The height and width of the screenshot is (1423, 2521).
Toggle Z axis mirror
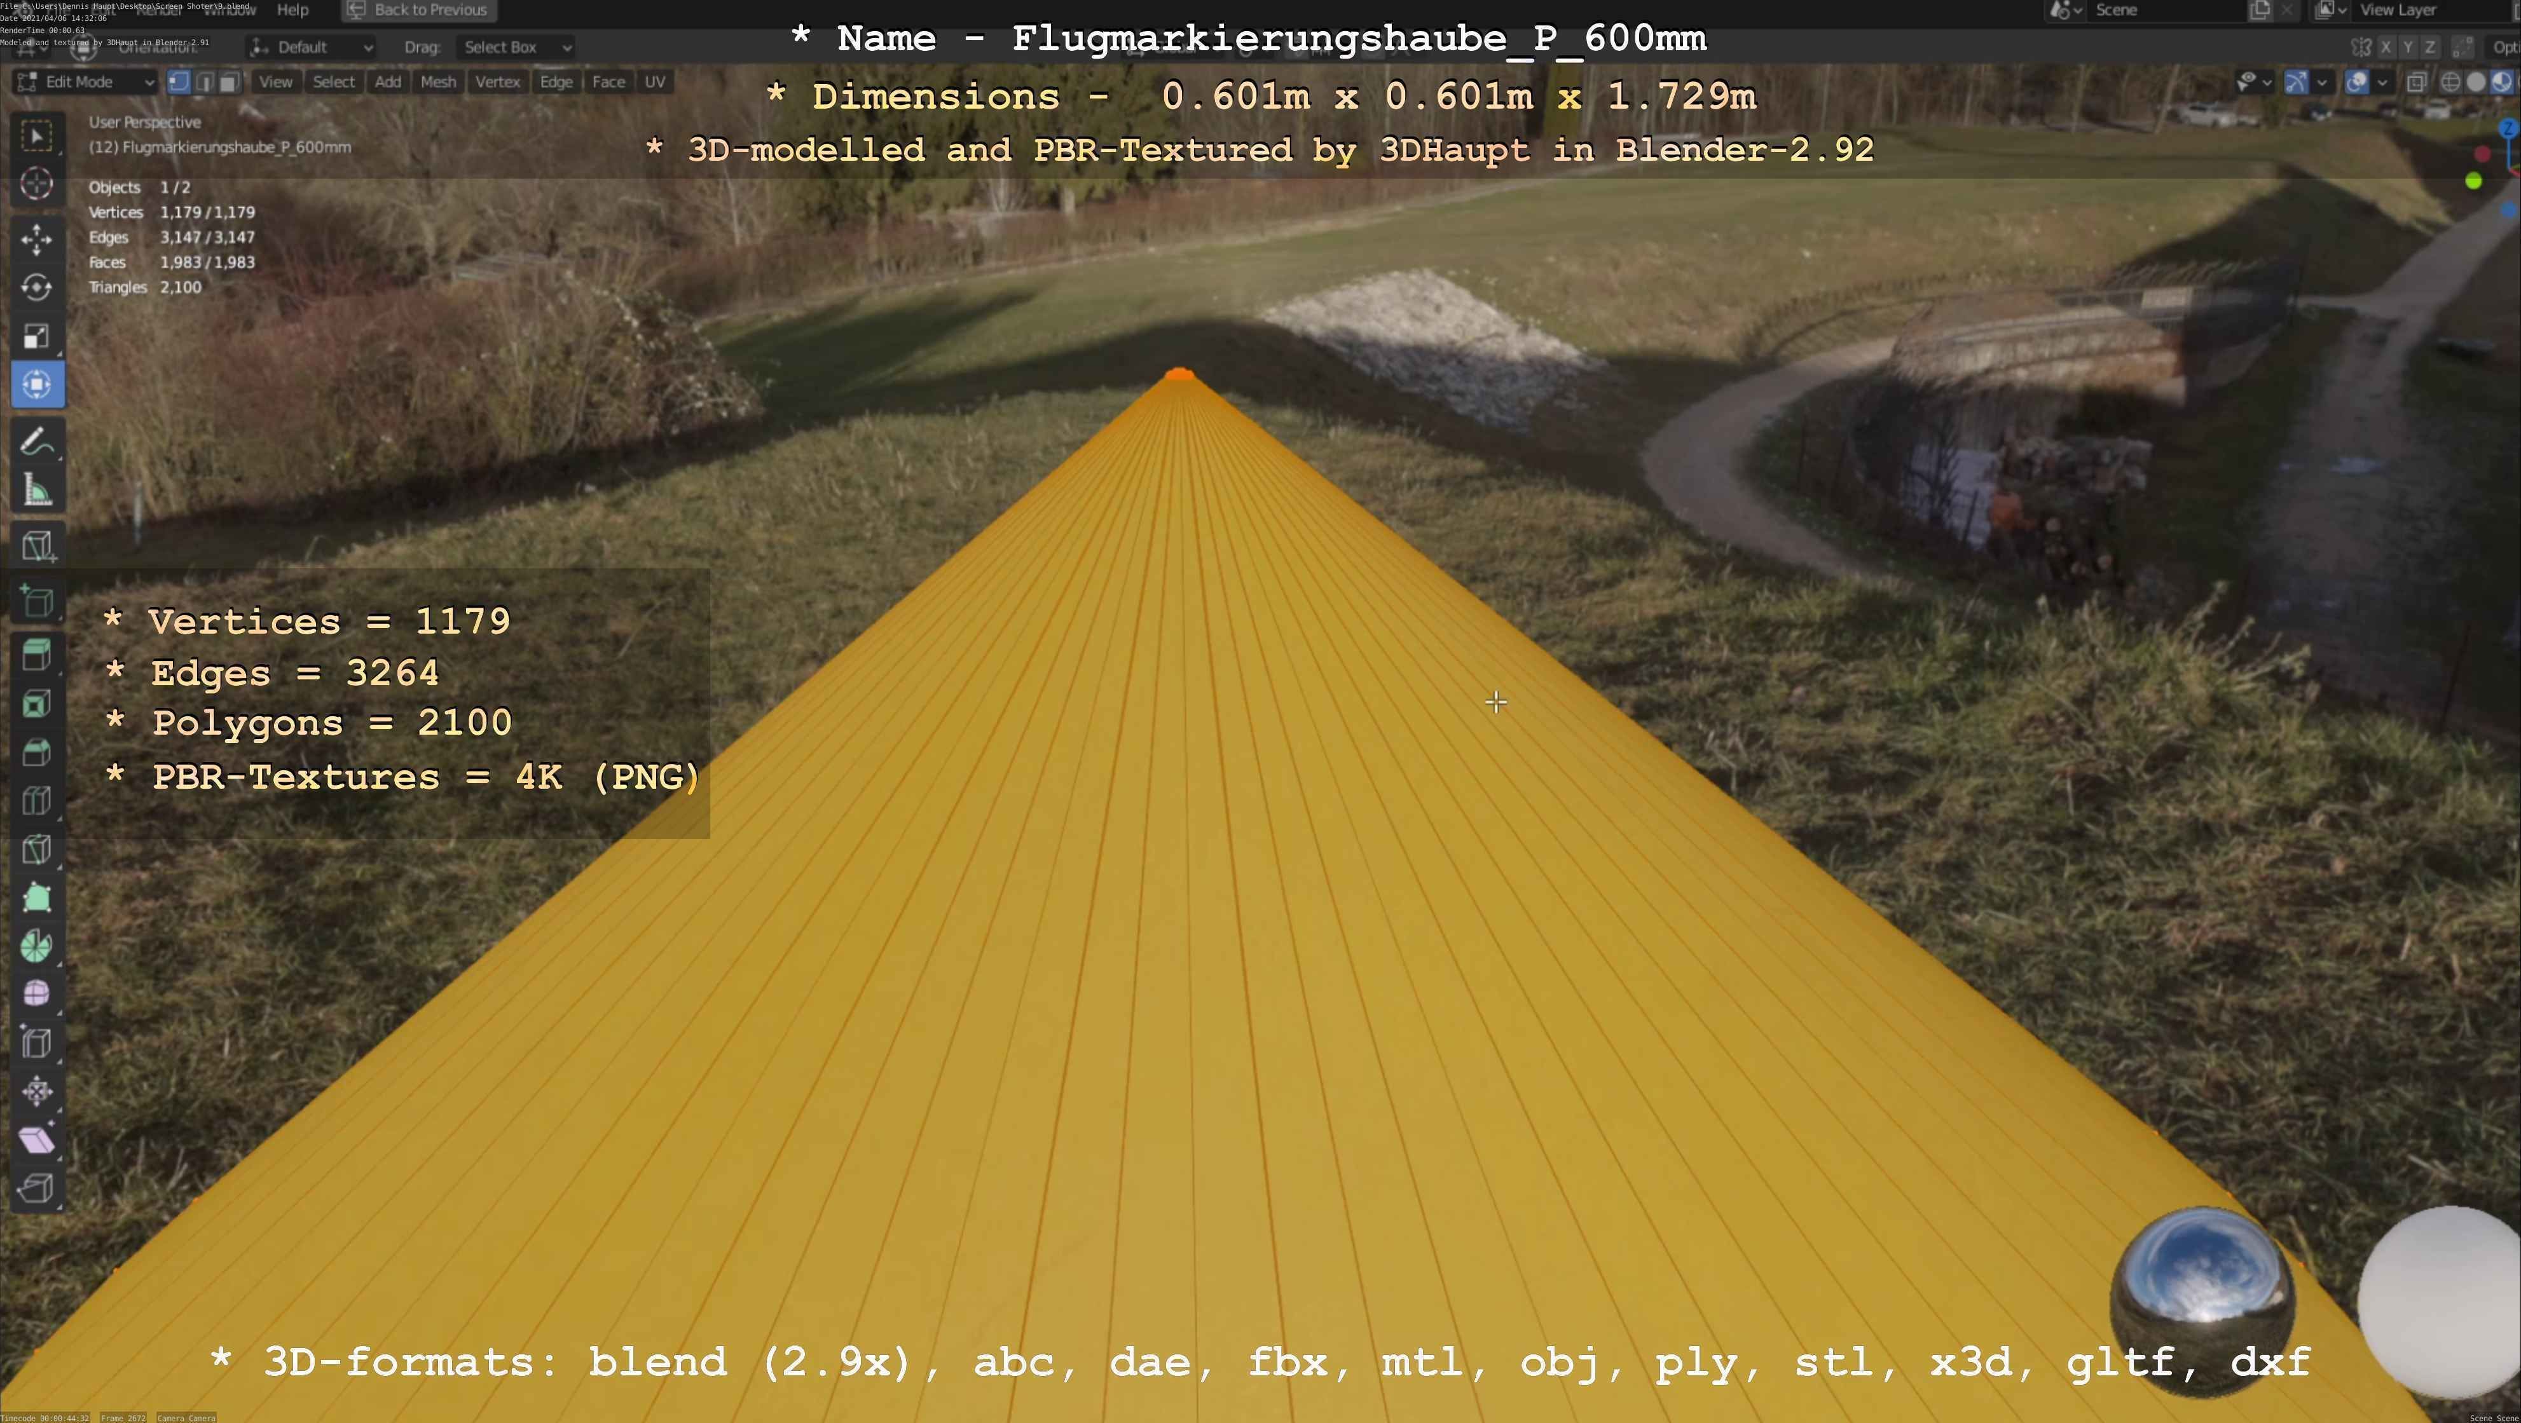point(2430,47)
